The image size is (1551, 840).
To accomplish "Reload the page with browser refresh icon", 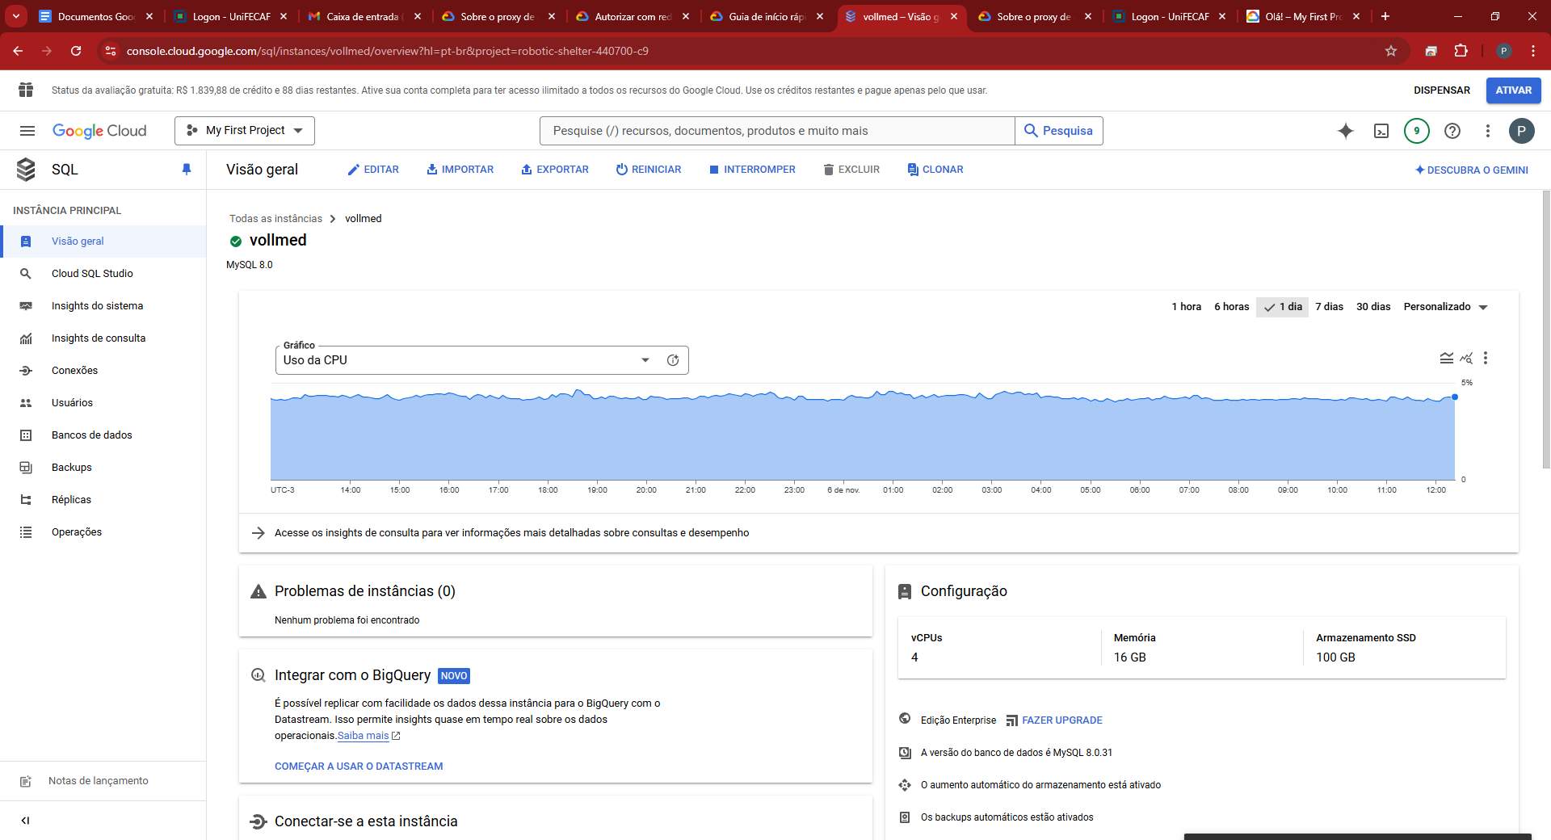I will pyautogui.click(x=76, y=51).
